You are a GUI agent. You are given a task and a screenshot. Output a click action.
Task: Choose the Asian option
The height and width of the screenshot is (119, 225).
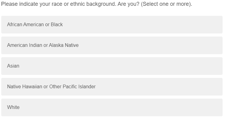(112, 66)
